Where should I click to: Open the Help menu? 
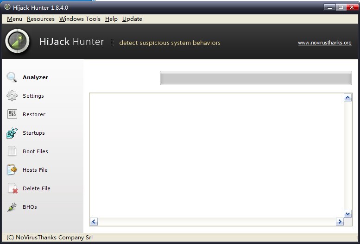[x=111, y=19]
